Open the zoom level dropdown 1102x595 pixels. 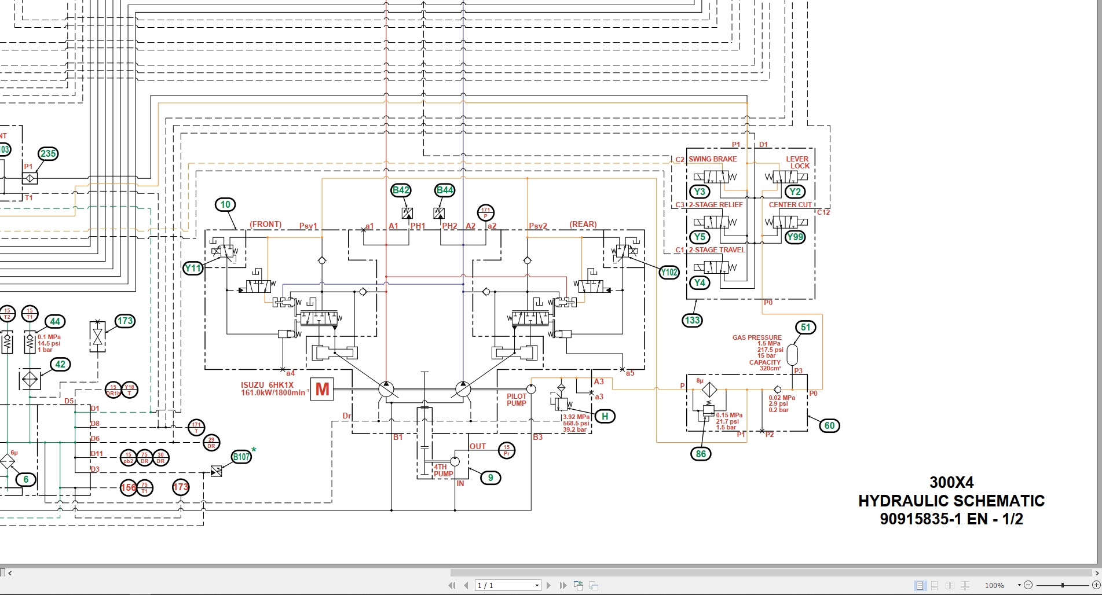1019,585
